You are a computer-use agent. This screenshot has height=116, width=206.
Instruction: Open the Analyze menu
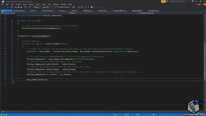56,4
